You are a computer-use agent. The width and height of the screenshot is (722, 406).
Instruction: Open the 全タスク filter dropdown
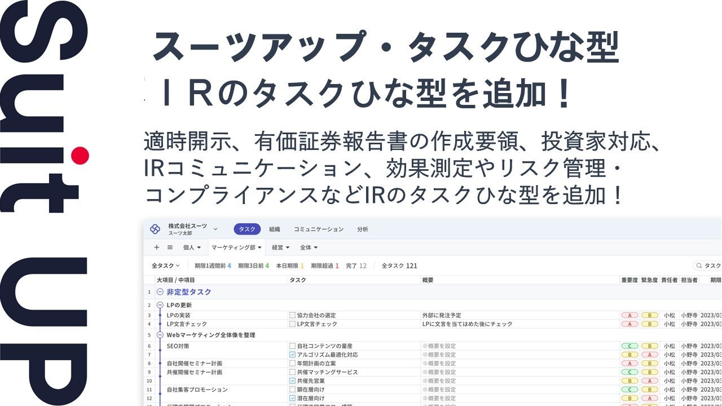[x=165, y=266]
